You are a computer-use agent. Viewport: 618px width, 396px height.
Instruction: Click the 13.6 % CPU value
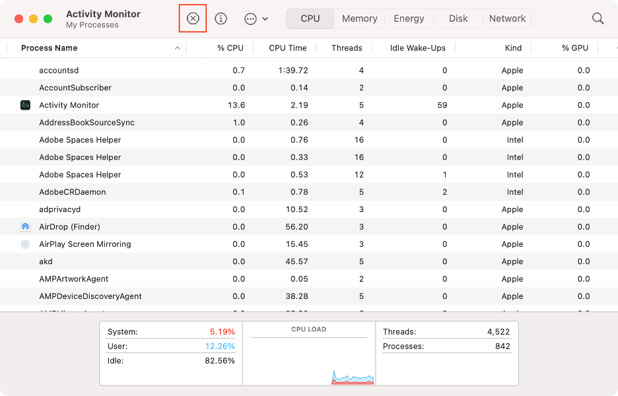click(x=236, y=105)
